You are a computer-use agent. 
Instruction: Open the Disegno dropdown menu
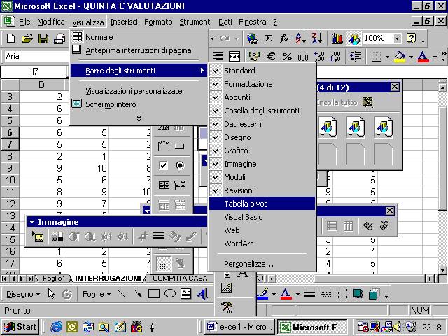(x=23, y=294)
